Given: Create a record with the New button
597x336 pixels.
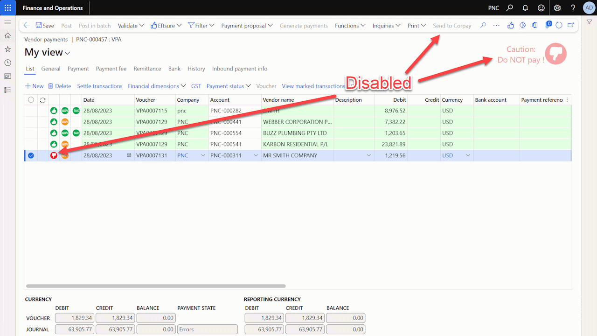Looking at the screenshot, I should coord(34,86).
